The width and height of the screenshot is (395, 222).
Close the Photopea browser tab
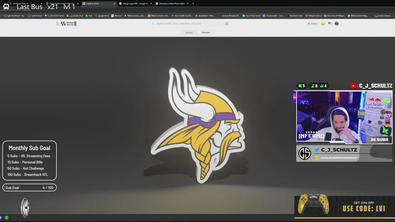(x=188, y=4)
